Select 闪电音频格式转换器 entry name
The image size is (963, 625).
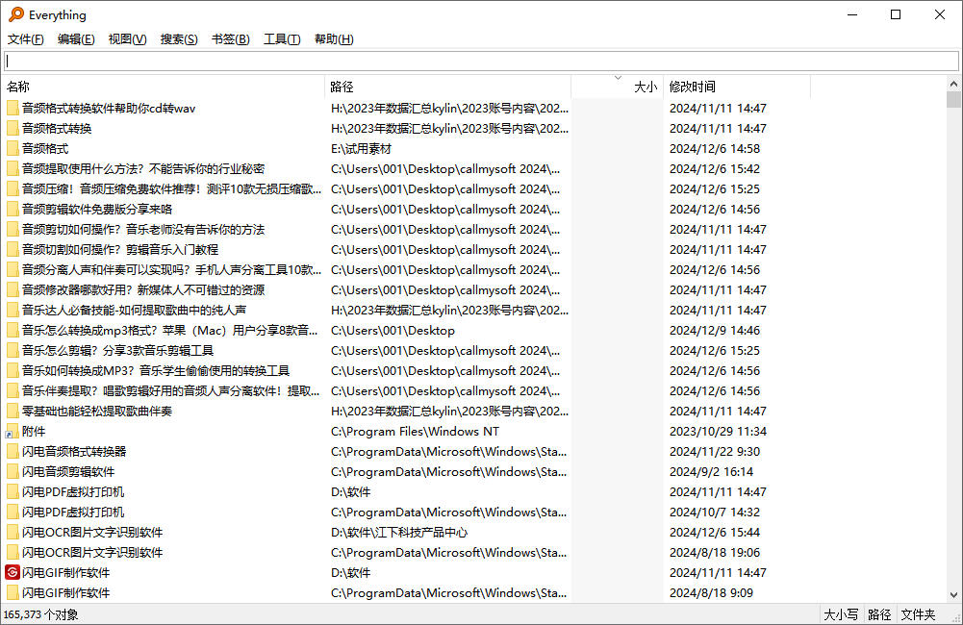[74, 452]
